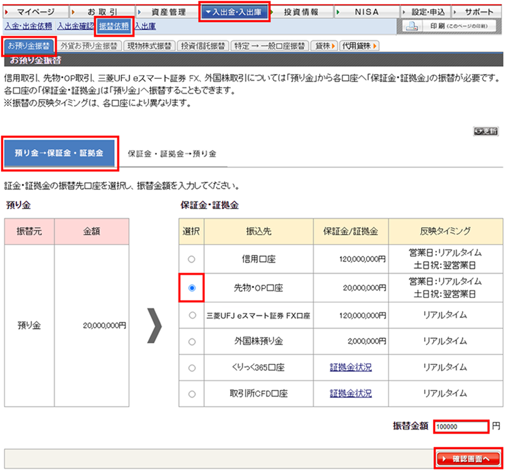Image resolution: width=507 pixels, height=474 pixels.
Task: Switch to the 外貨お預り金振替 tab
Action: [89, 46]
